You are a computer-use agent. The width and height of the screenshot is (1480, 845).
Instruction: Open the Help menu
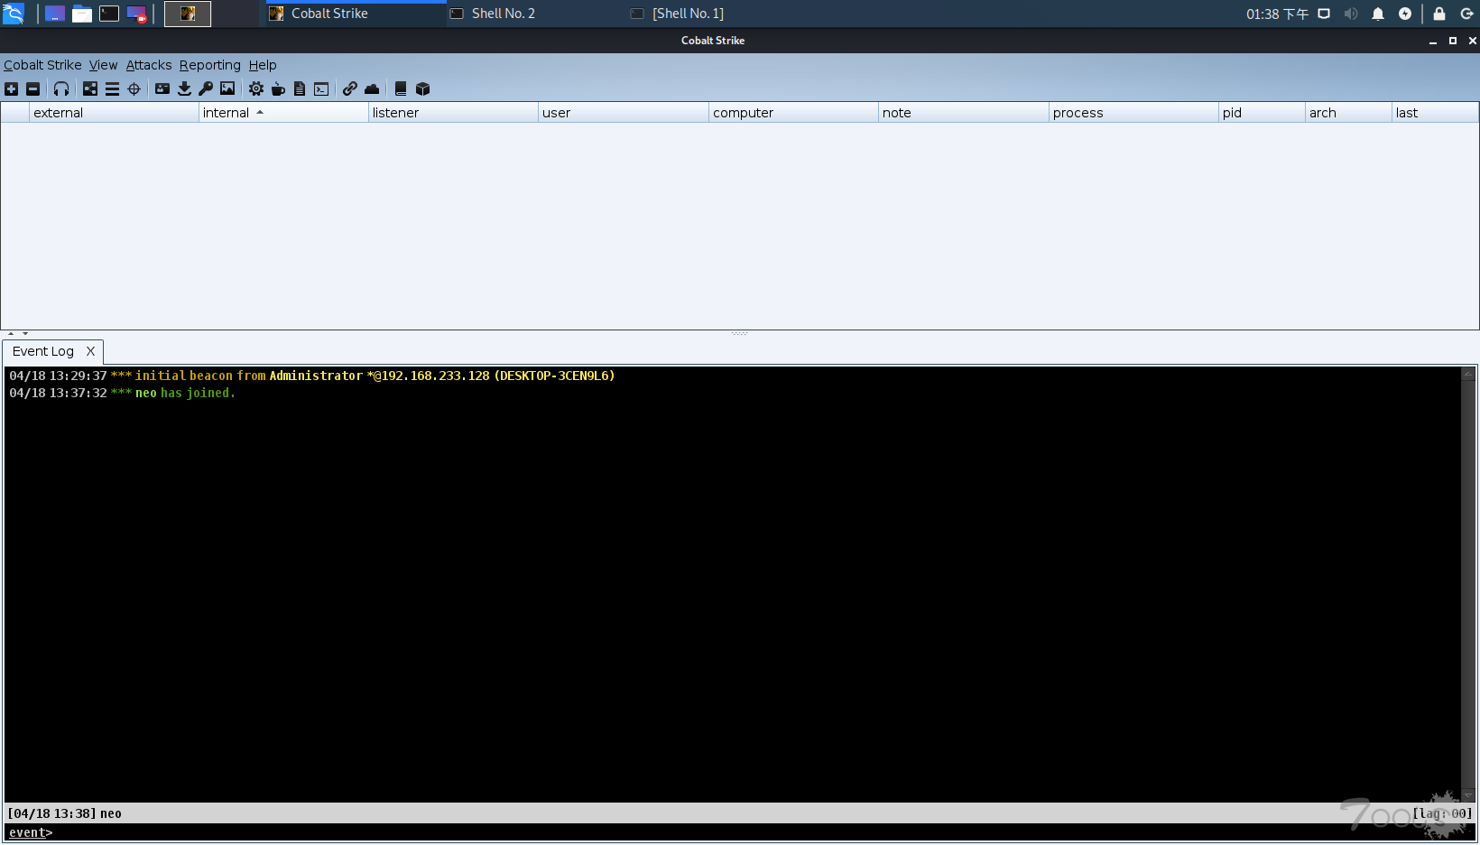pos(263,65)
